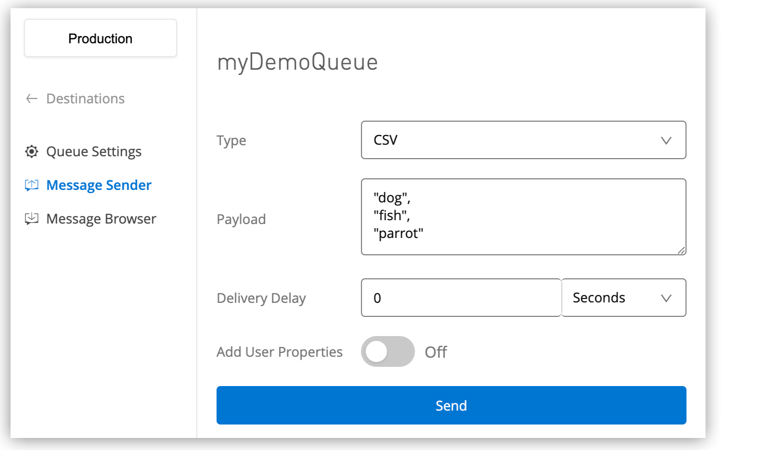Click the myDemoQueue page heading

point(297,62)
